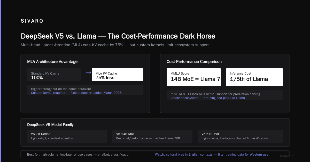This screenshot has width=310, height=162.
Task: Select the DeepSeek V5 vs. Llama headline
Action: pos(118,36)
